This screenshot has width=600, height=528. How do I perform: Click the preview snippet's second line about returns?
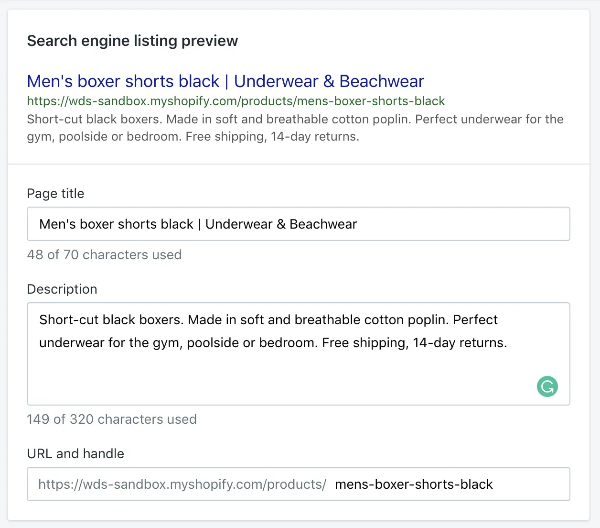(193, 137)
